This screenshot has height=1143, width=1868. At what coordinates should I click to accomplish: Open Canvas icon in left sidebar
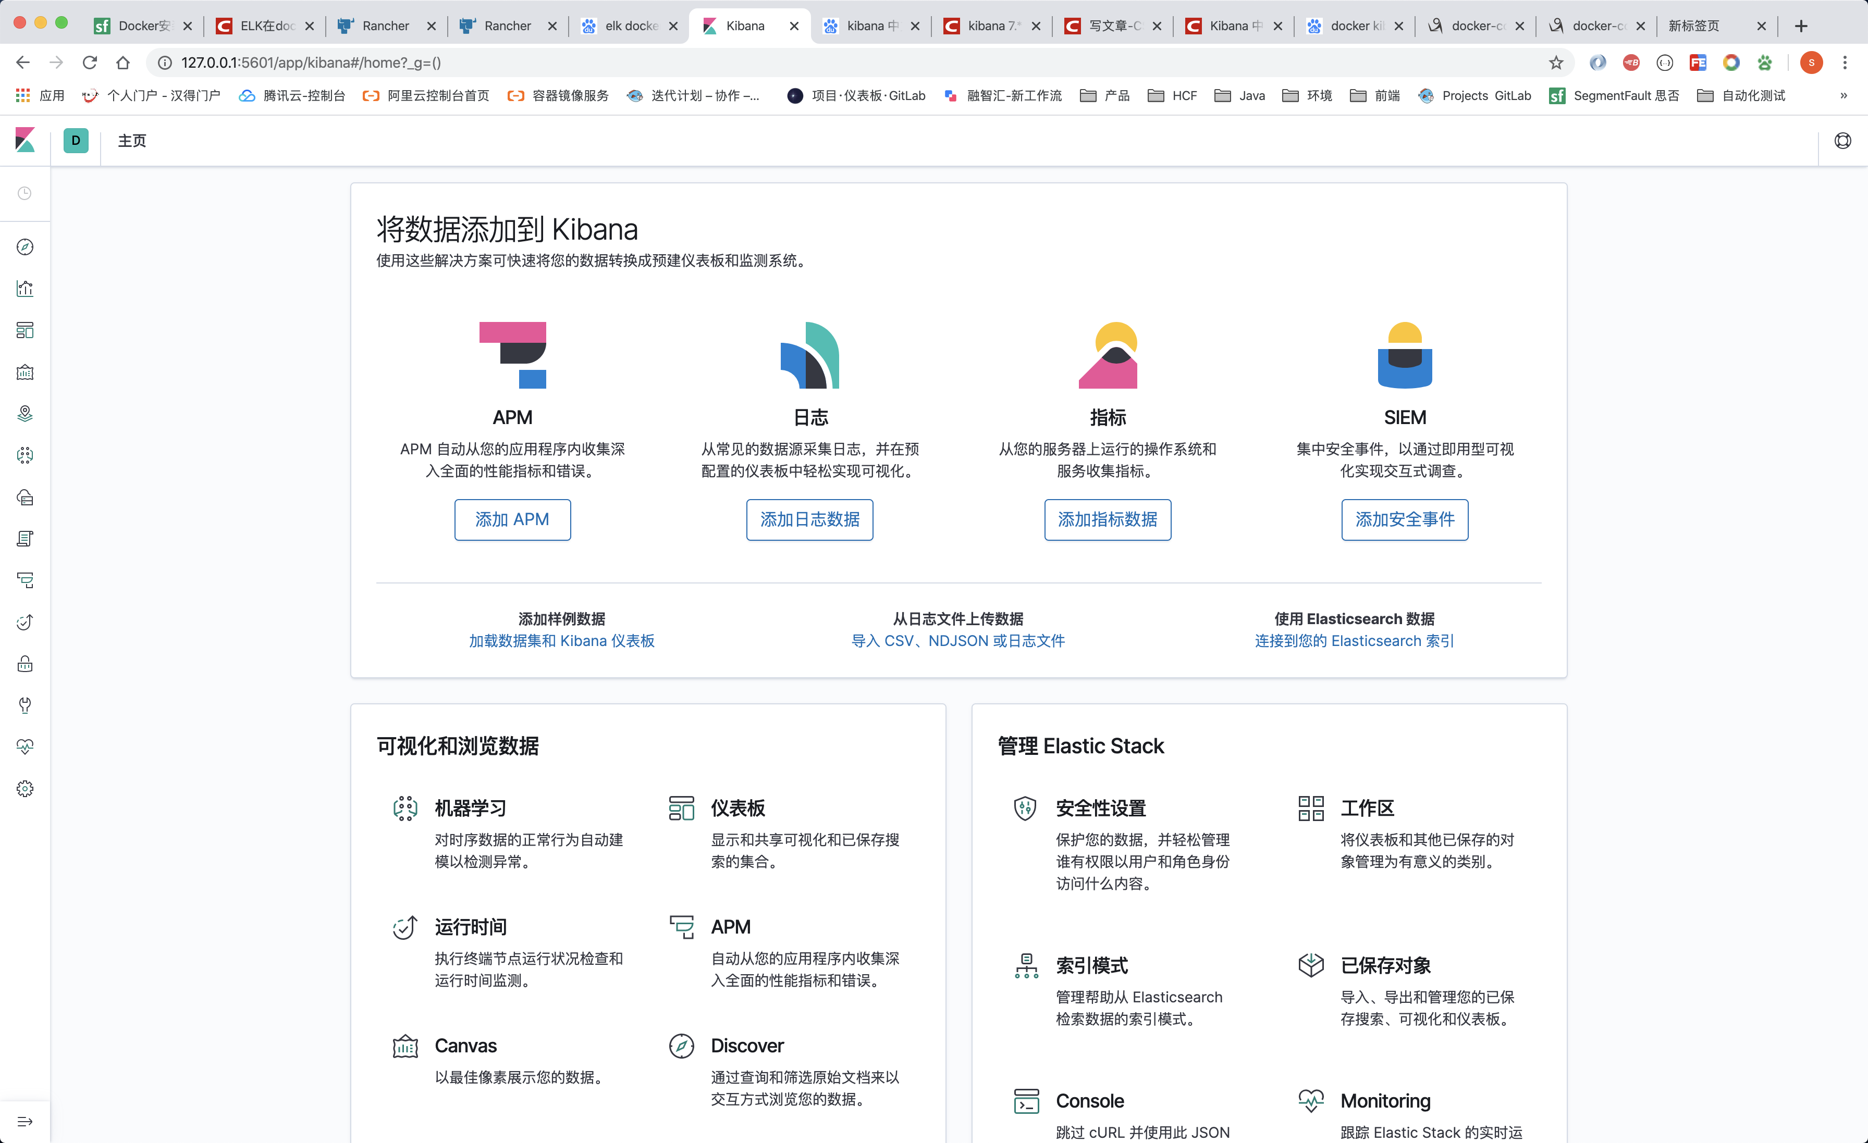[x=25, y=372]
